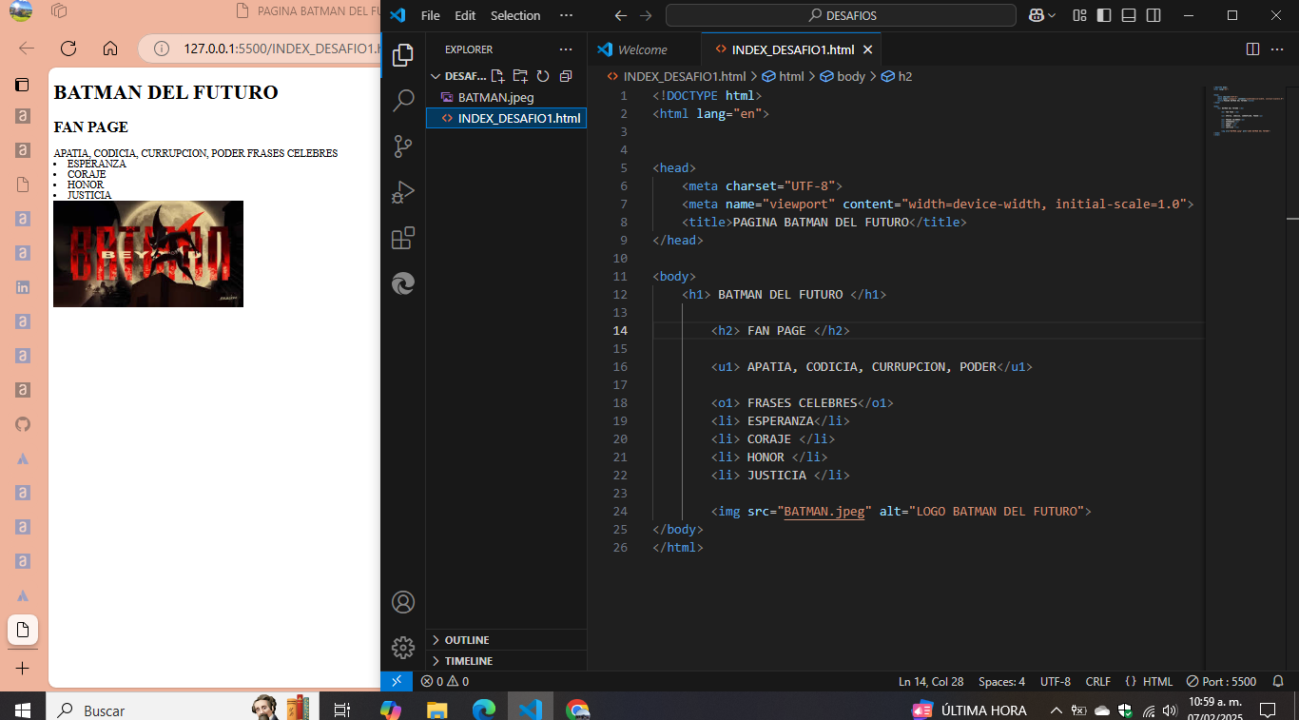Add a new tab in Edge's vertical tab bar
The height and width of the screenshot is (720, 1299).
[x=23, y=668]
